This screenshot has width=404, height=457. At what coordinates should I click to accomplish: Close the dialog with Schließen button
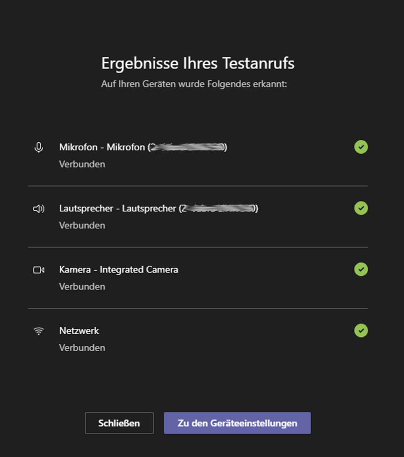[119, 423]
